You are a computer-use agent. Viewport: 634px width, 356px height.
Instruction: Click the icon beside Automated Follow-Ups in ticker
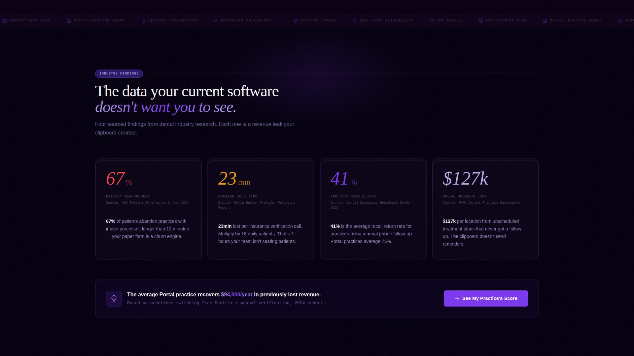pyautogui.click(x=216, y=20)
